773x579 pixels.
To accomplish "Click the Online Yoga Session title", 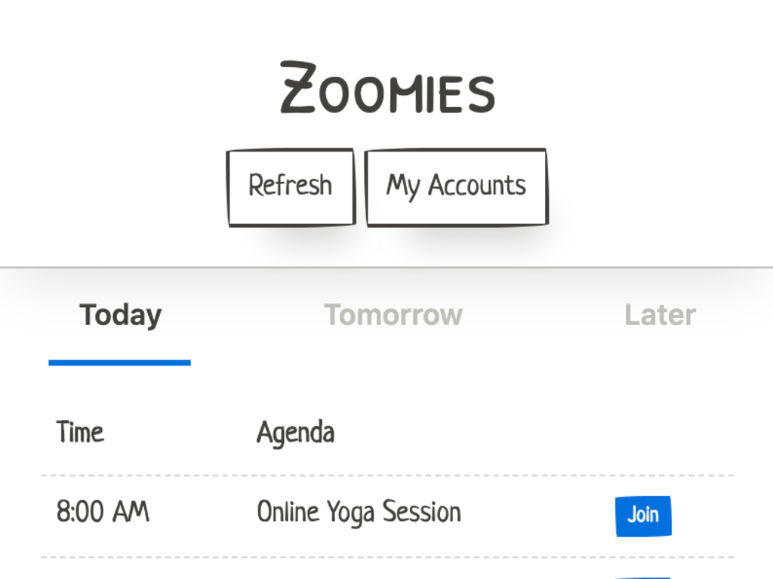I will 359,513.
